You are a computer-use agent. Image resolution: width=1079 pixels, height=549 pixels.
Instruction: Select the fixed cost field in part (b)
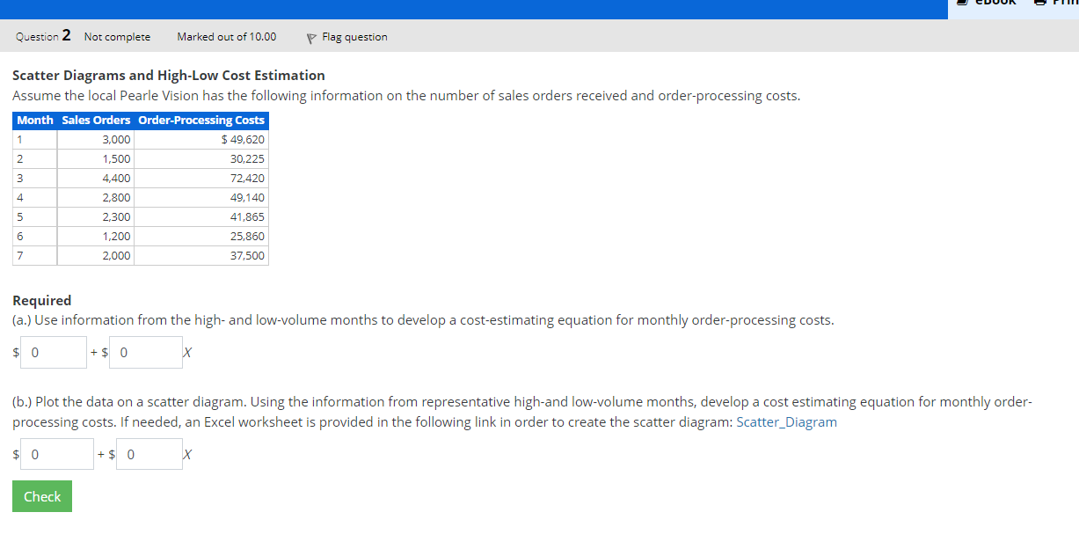(x=56, y=454)
